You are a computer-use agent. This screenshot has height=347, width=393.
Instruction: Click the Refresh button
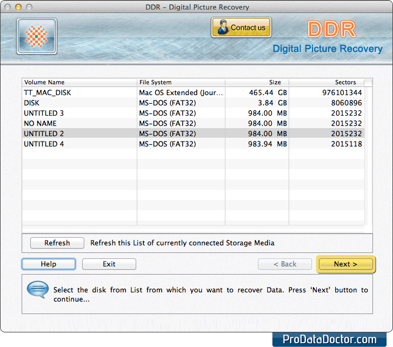pyautogui.click(x=57, y=243)
